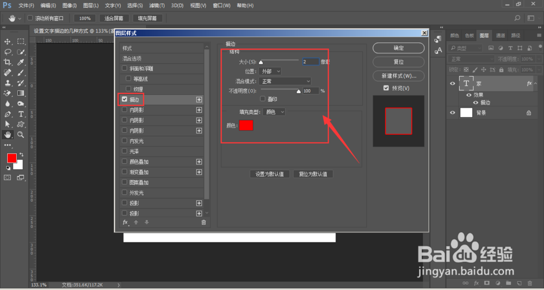Select the Zoom tool
This screenshot has width=544, height=290.
[x=21, y=134]
